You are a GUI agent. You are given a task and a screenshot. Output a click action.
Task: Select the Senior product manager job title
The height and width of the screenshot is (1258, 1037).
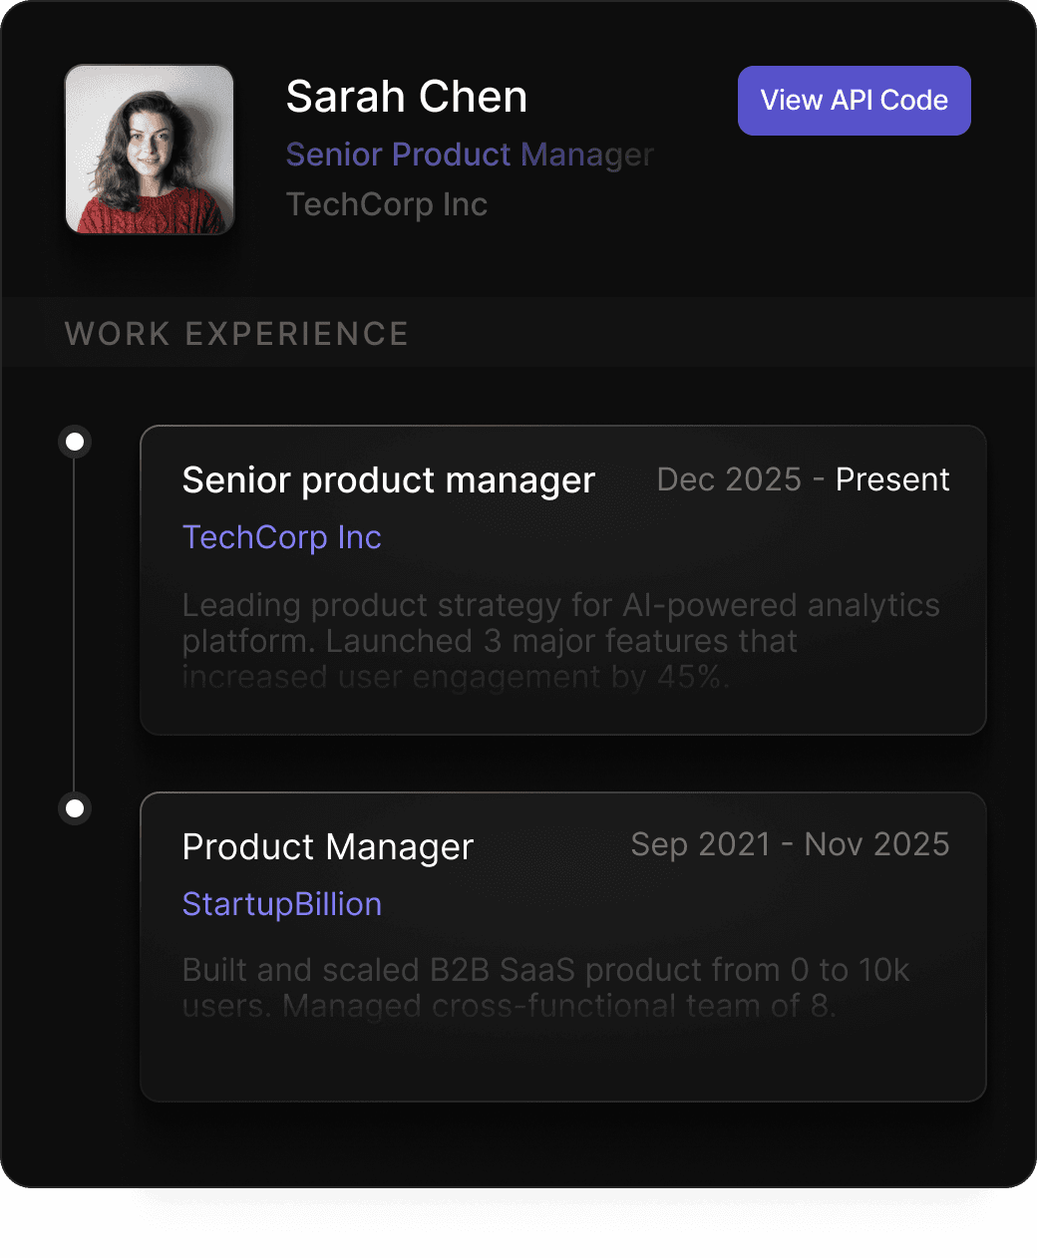coord(388,480)
